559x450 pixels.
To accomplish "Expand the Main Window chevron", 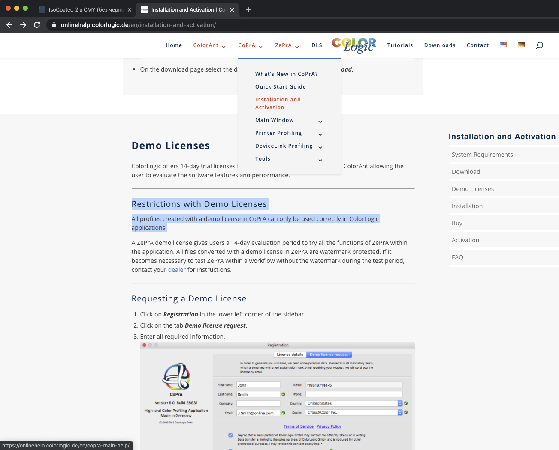I will (x=320, y=122).
